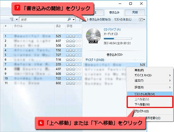Expand the 評価(R) submenu arrow
Image resolution: width=174 pixels, height=132 pixels.
[170, 87]
